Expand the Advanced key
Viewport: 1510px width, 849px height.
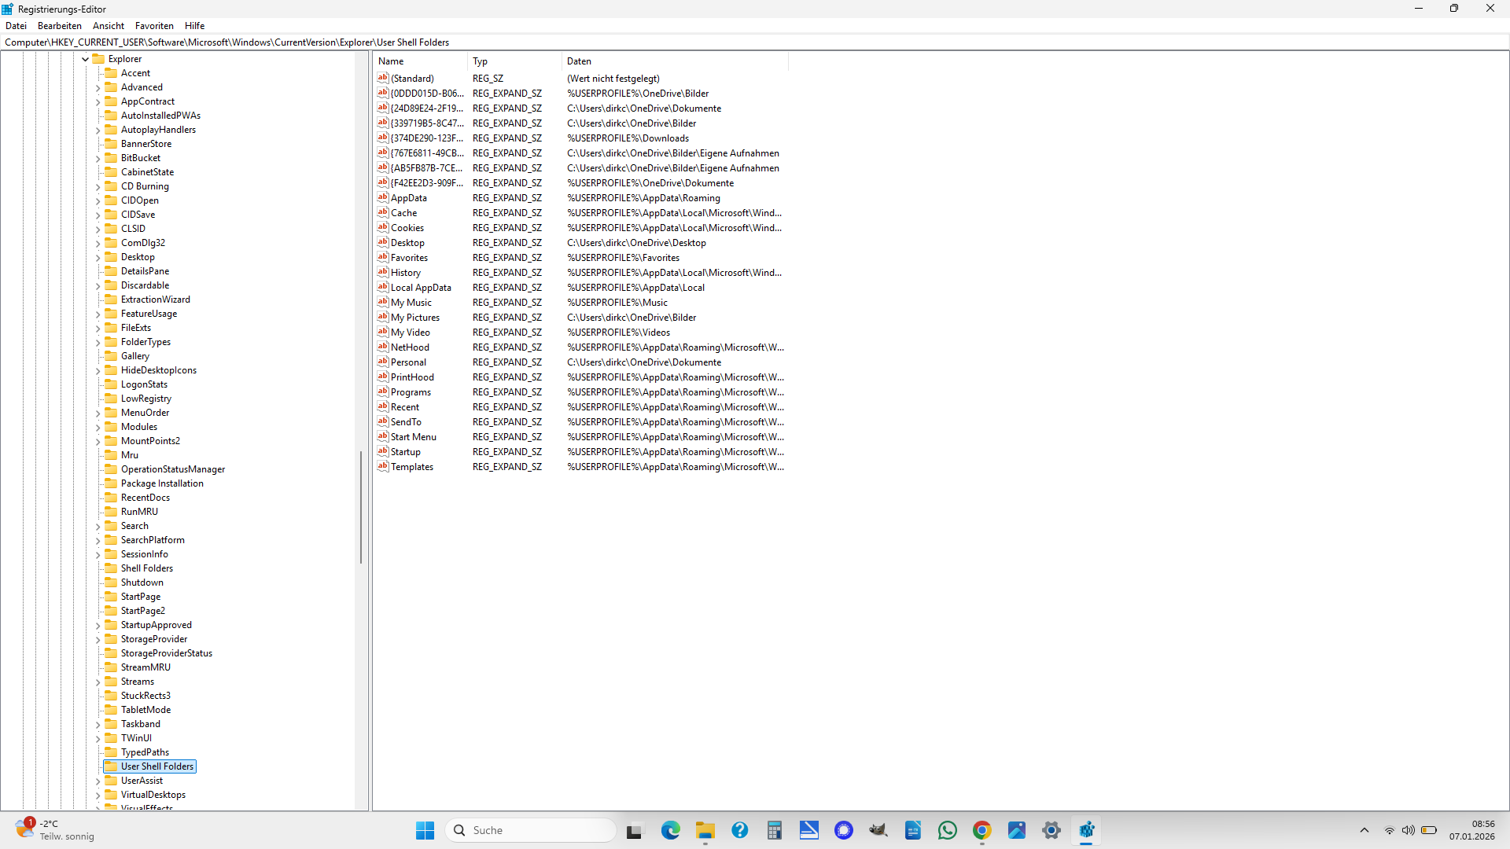[x=98, y=87]
